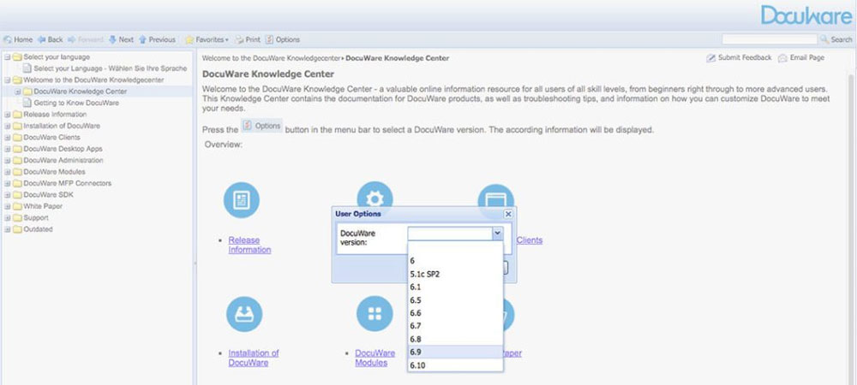857x385 pixels.
Task: Click the Next toolbar button
Action: click(121, 40)
